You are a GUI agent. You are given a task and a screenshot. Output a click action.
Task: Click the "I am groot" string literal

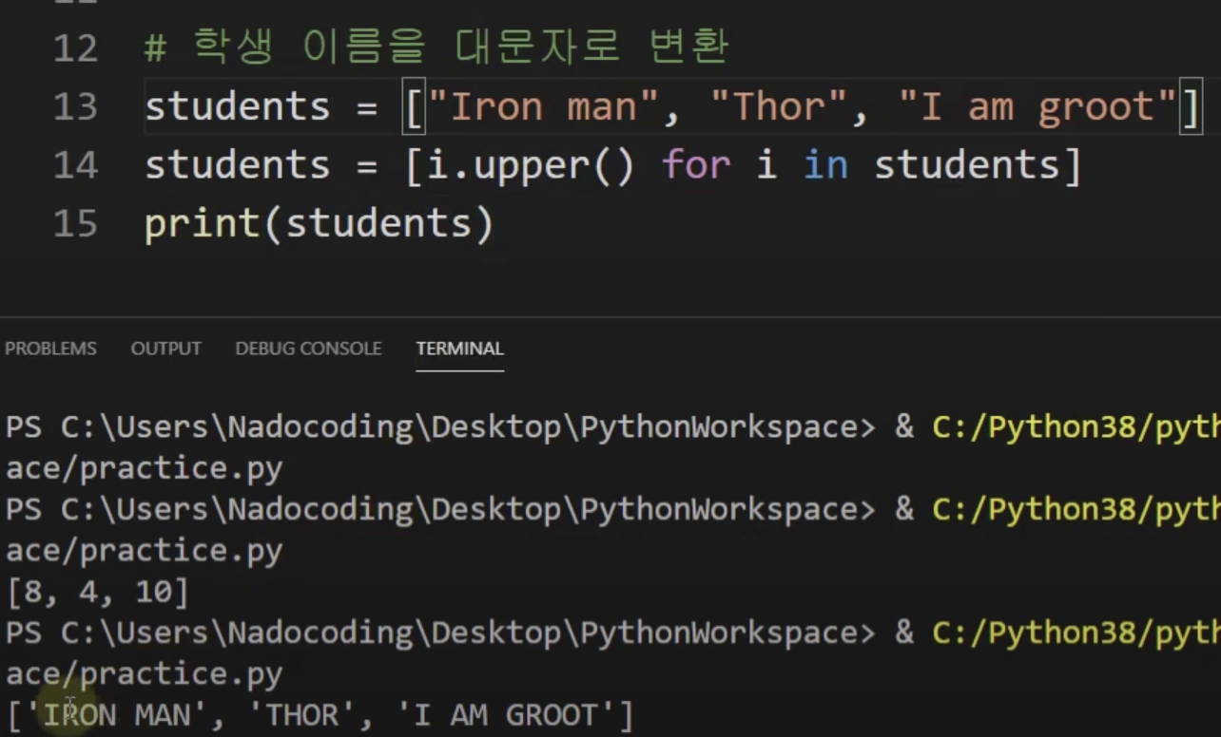click(1037, 106)
